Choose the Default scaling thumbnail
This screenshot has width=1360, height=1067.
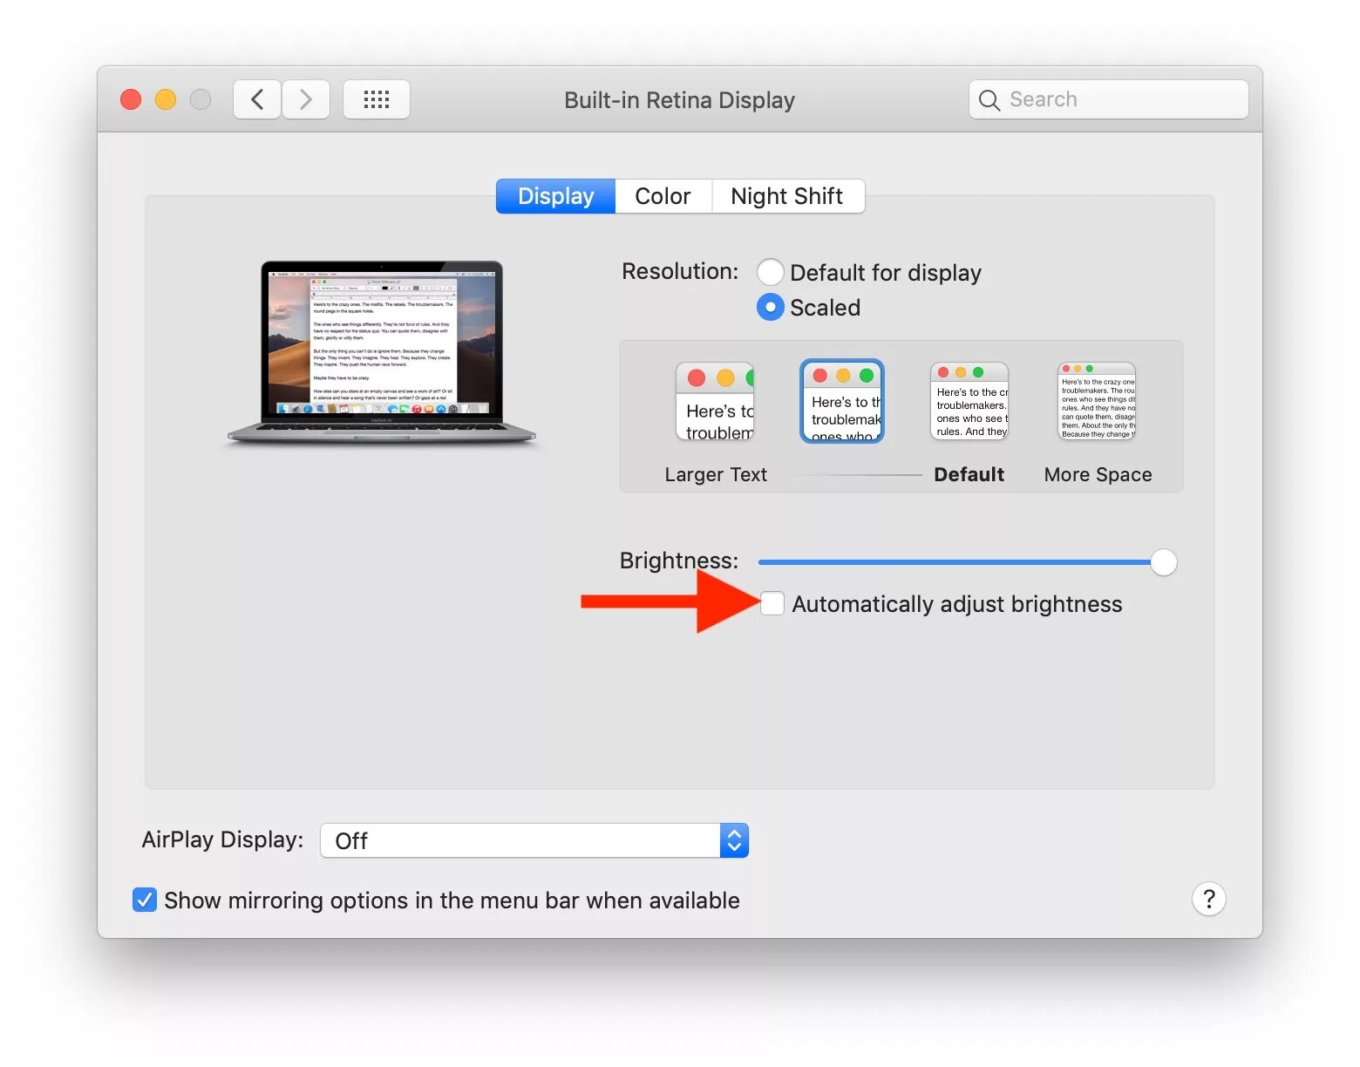tap(969, 401)
